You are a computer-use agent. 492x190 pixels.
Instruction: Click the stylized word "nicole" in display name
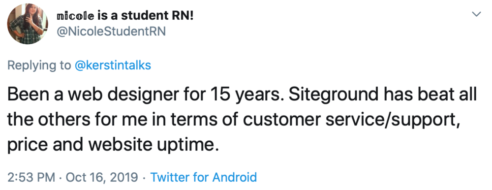coord(75,16)
